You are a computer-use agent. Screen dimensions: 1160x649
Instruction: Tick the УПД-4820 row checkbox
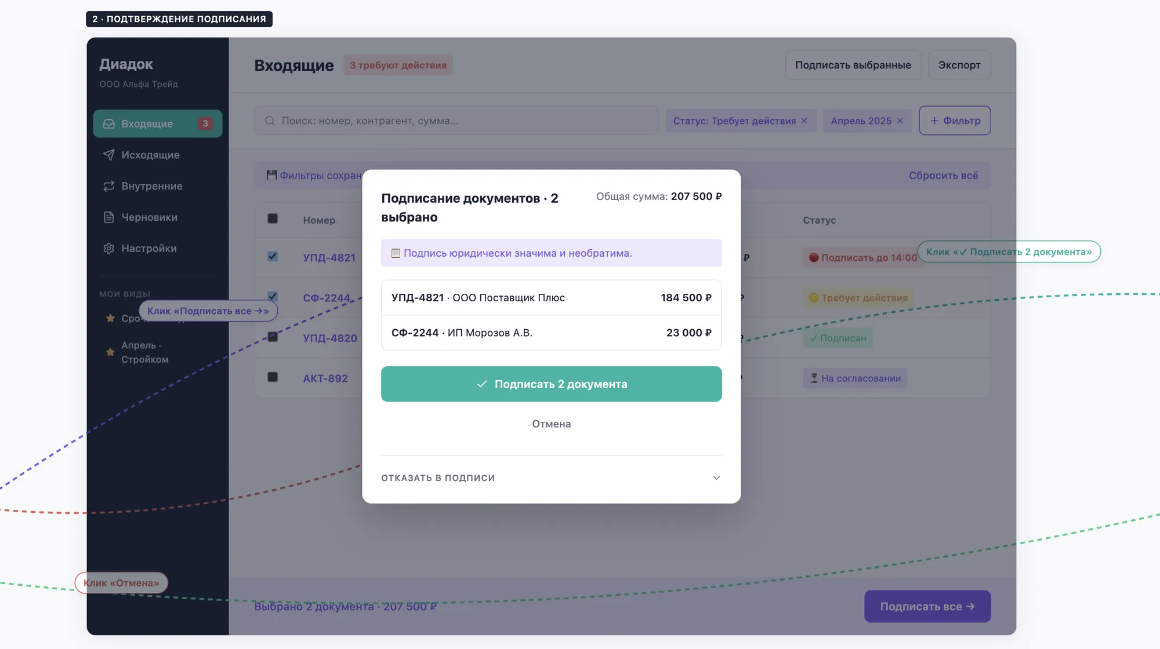tap(273, 337)
